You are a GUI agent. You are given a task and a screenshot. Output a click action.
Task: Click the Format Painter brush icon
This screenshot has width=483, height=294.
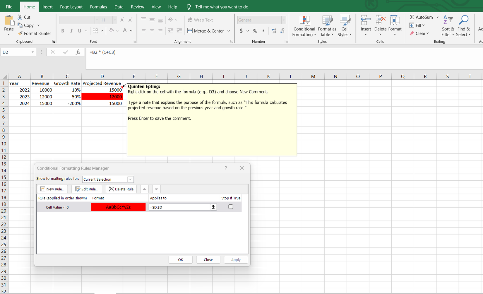tap(20, 33)
